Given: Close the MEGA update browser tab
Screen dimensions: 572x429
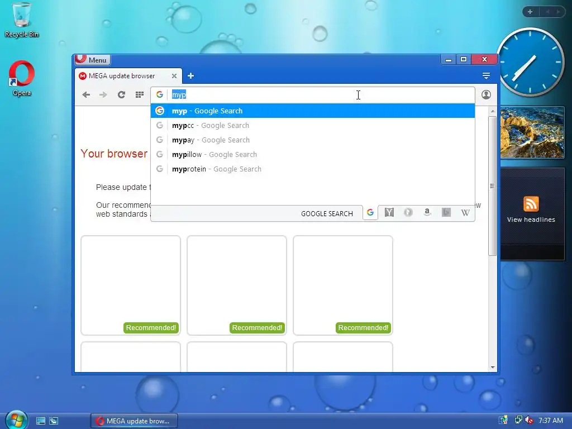Looking at the screenshot, I should point(174,76).
